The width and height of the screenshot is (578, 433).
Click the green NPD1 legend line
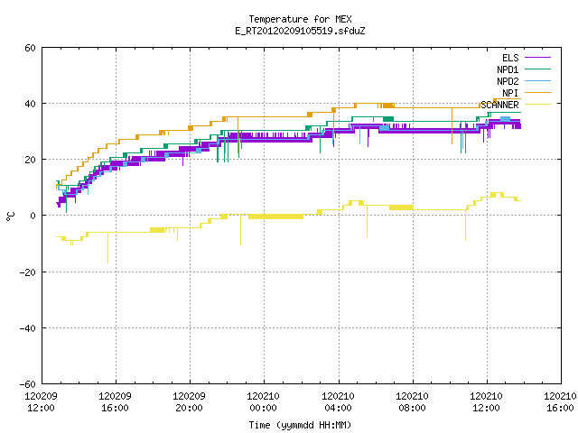pyautogui.click(x=537, y=69)
